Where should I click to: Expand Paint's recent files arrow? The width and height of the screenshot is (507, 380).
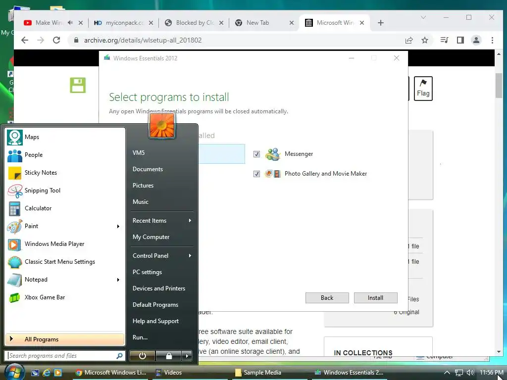118,226
